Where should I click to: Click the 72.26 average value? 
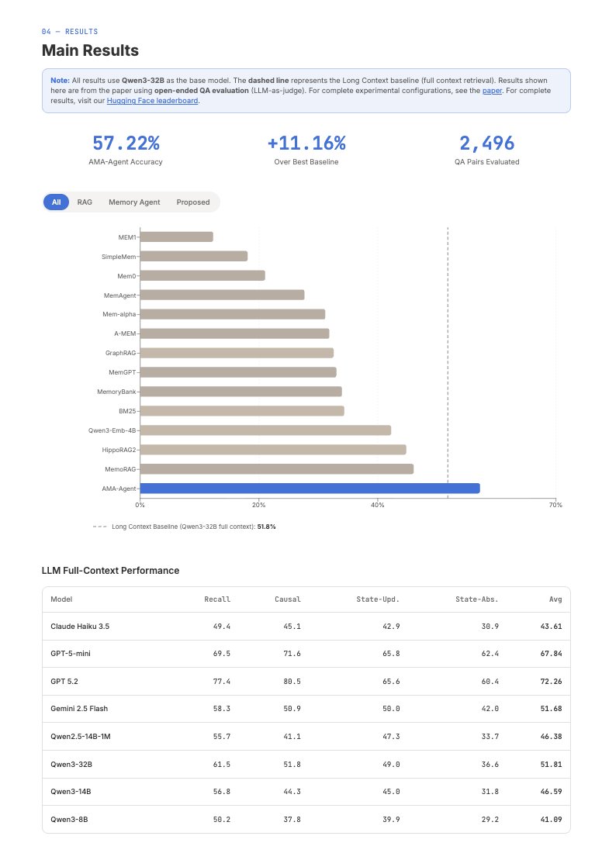pos(551,681)
